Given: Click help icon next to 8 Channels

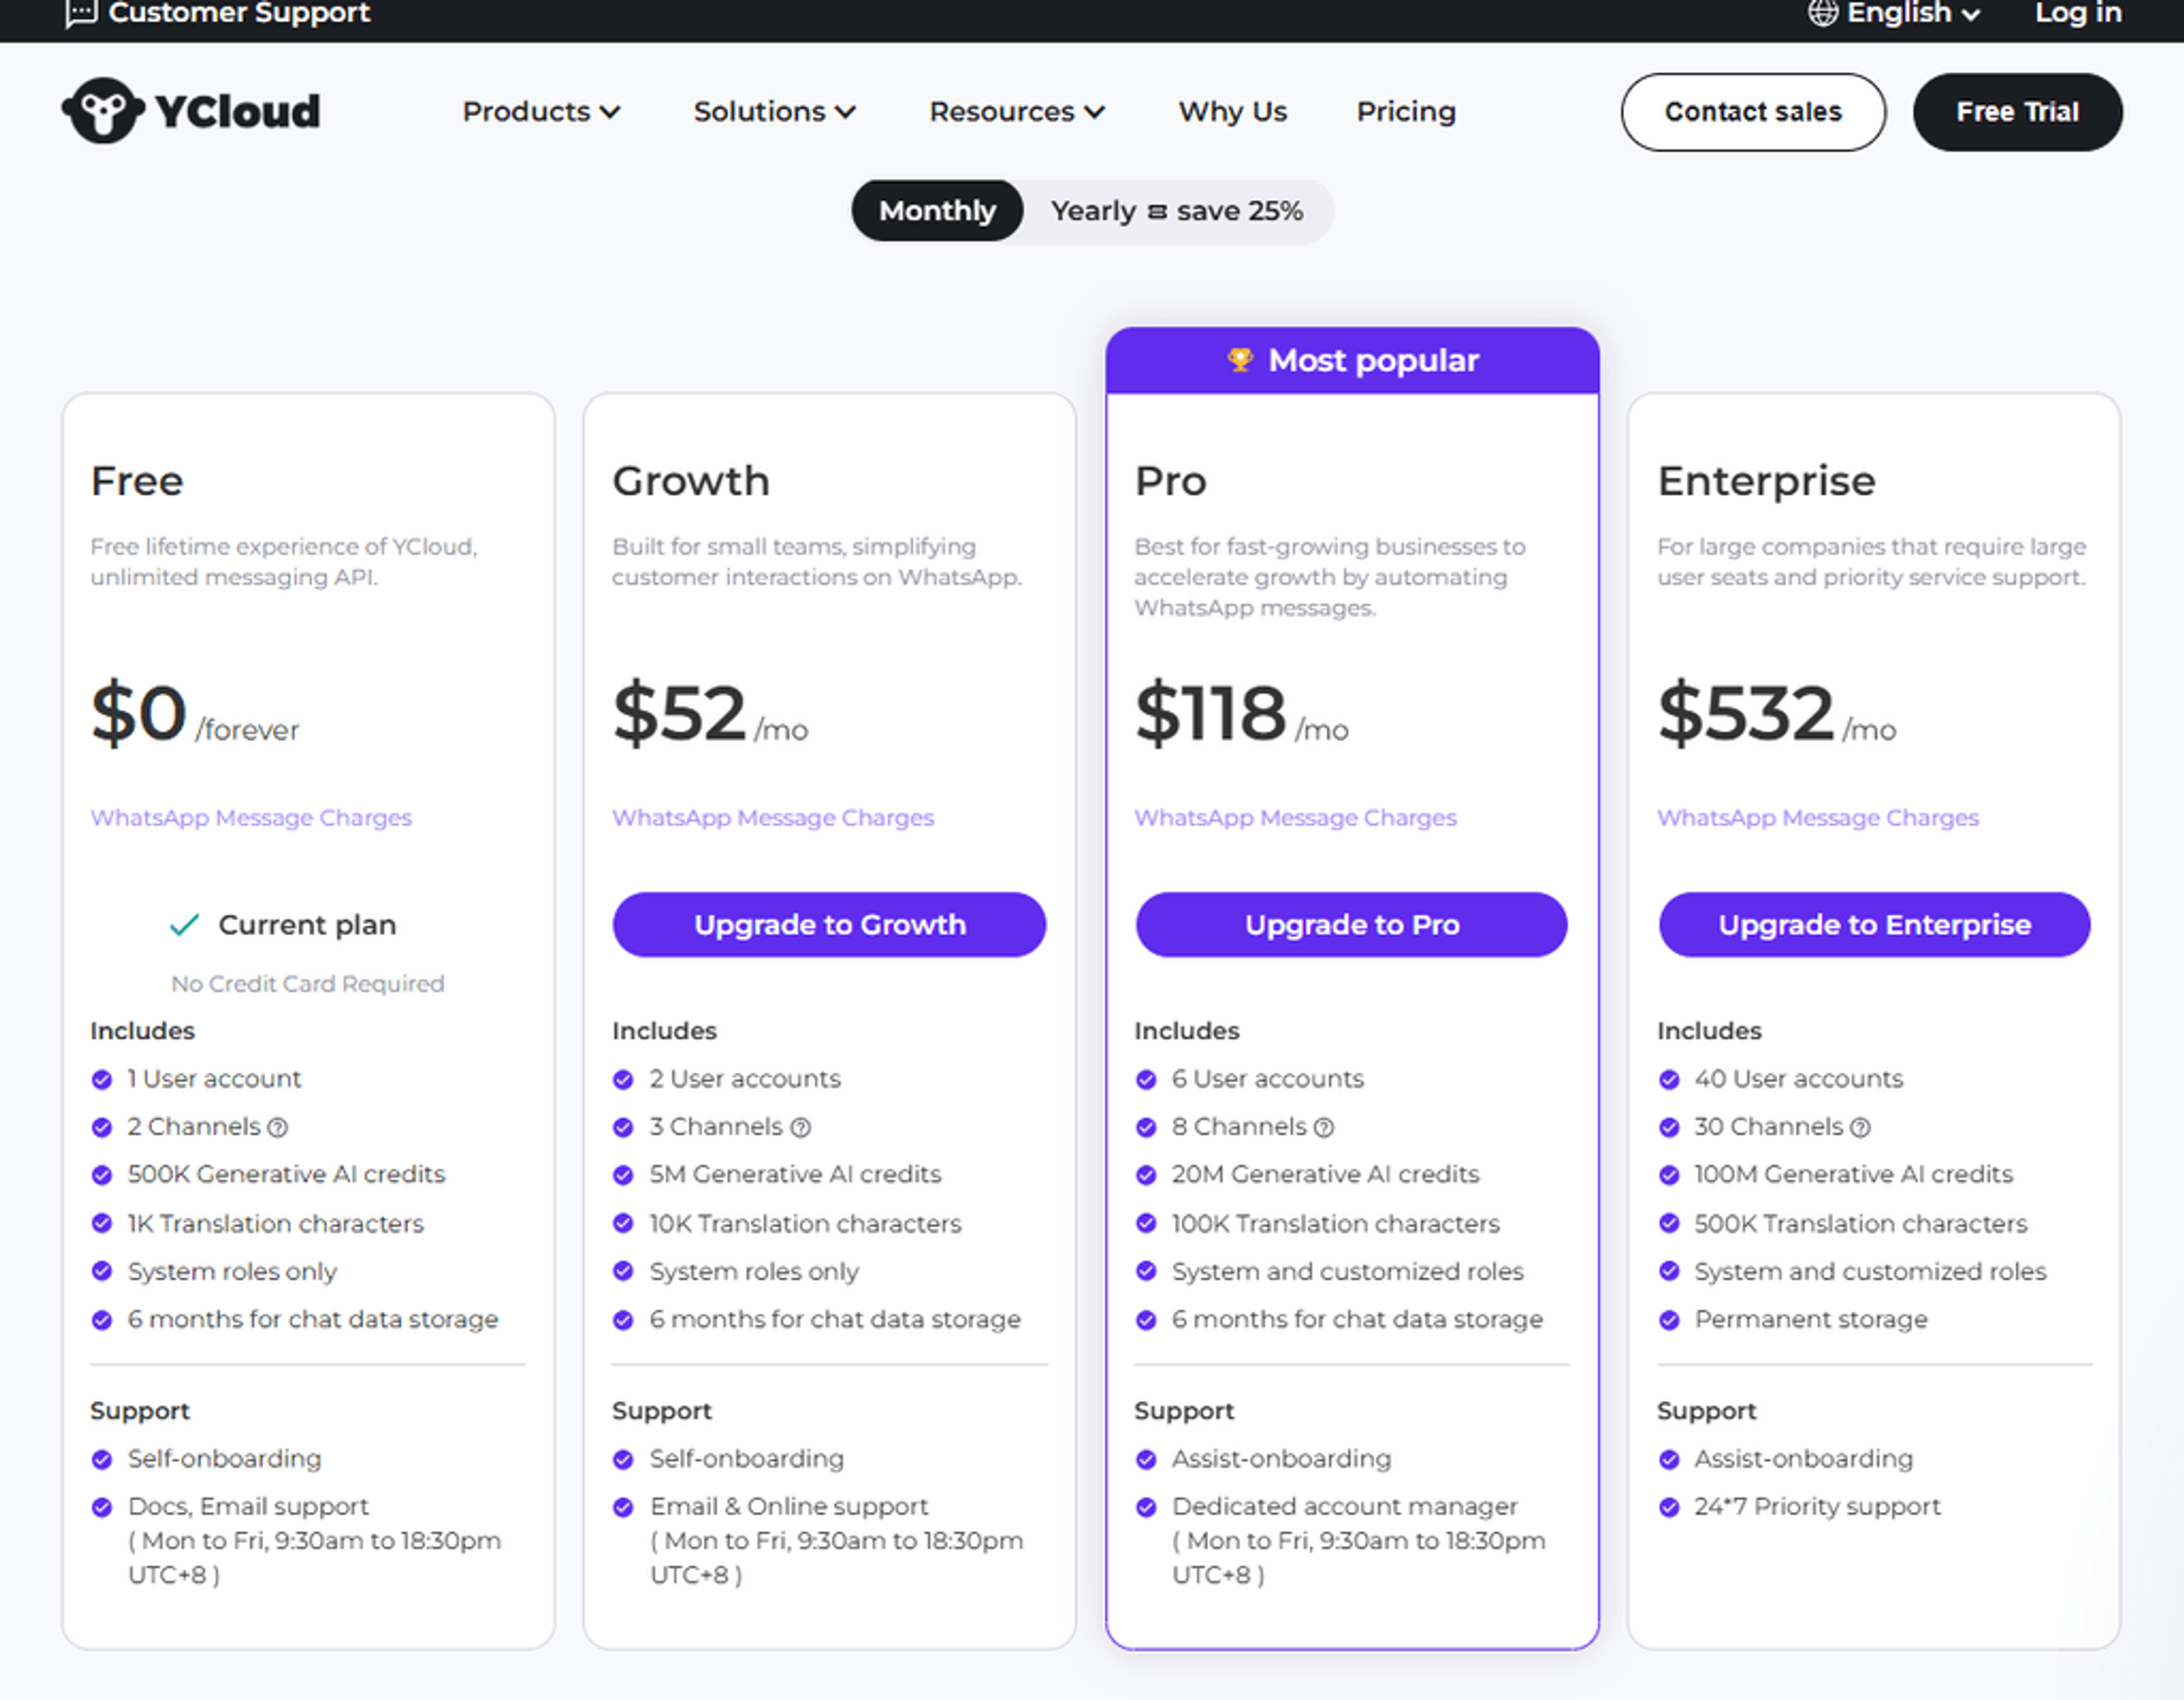Looking at the screenshot, I should (1324, 1128).
